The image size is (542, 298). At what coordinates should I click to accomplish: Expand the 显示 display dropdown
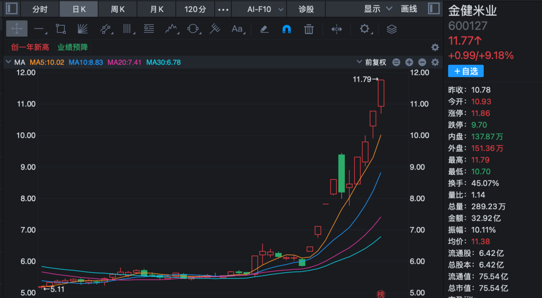[378, 9]
